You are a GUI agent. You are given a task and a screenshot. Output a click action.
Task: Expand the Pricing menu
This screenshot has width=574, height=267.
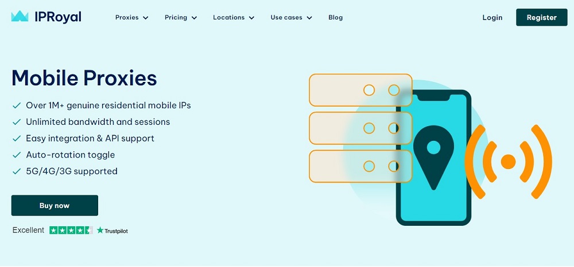[x=181, y=18]
